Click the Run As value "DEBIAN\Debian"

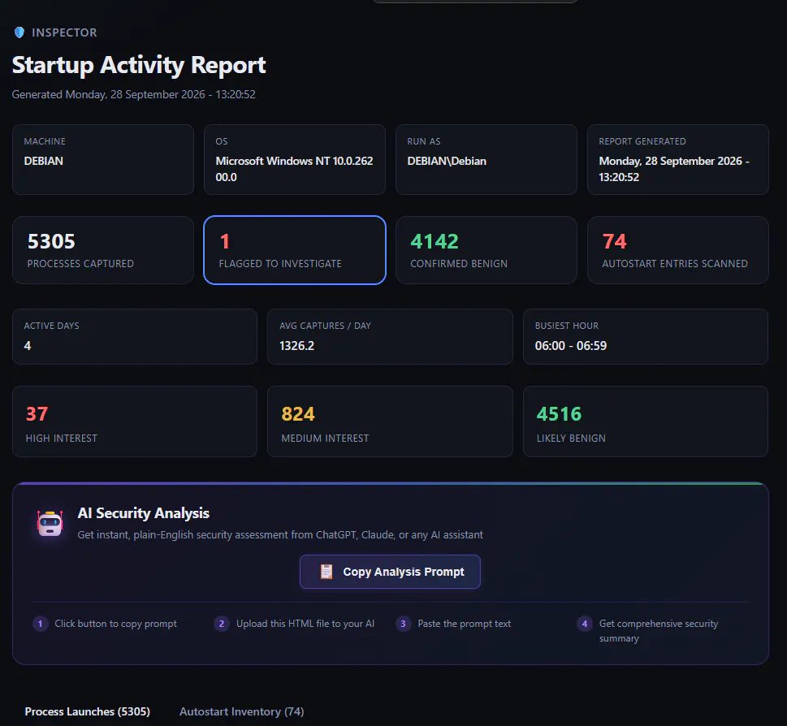pyautogui.click(x=447, y=161)
